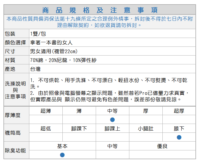The height and width of the screenshot is (164, 200).
Task: Click the 1雙/包 packaging value
Action: coord(38,34)
